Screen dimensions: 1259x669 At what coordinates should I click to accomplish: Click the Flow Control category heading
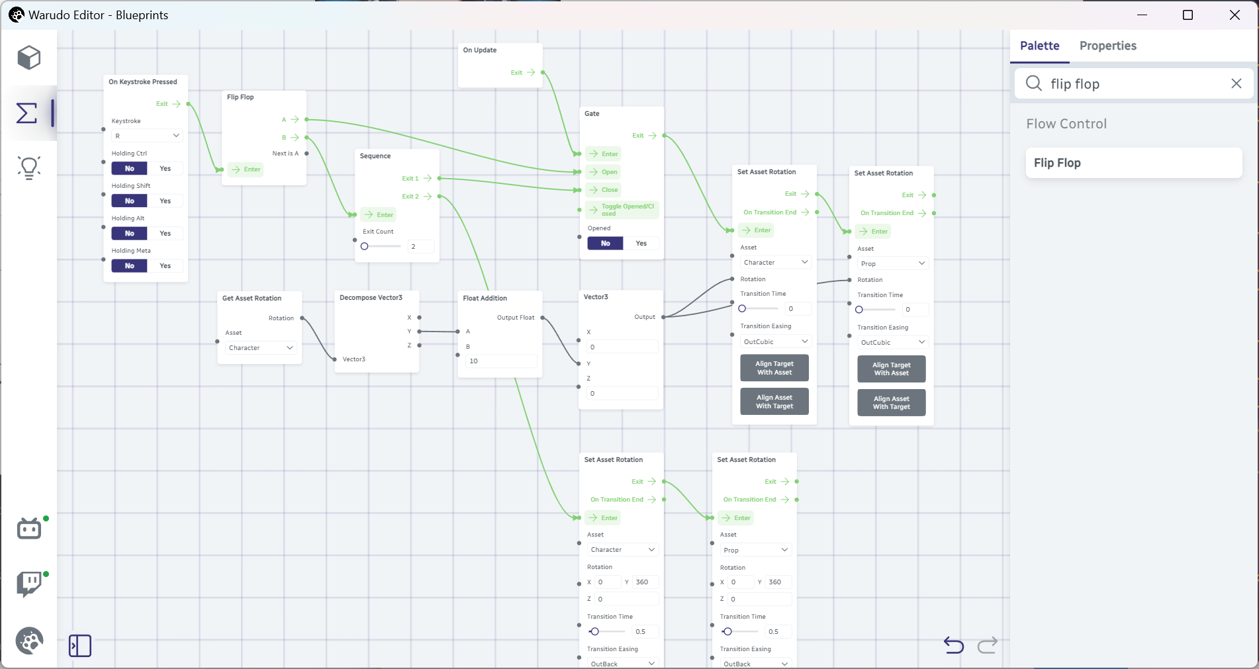point(1066,124)
